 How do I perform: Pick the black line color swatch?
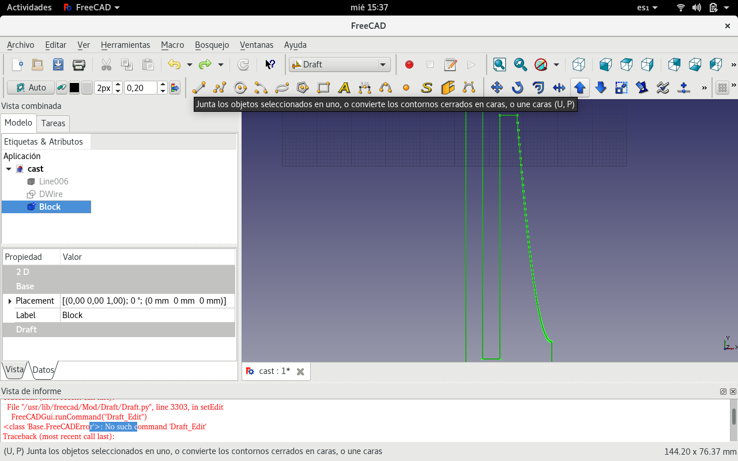pyautogui.click(x=74, y=88)
